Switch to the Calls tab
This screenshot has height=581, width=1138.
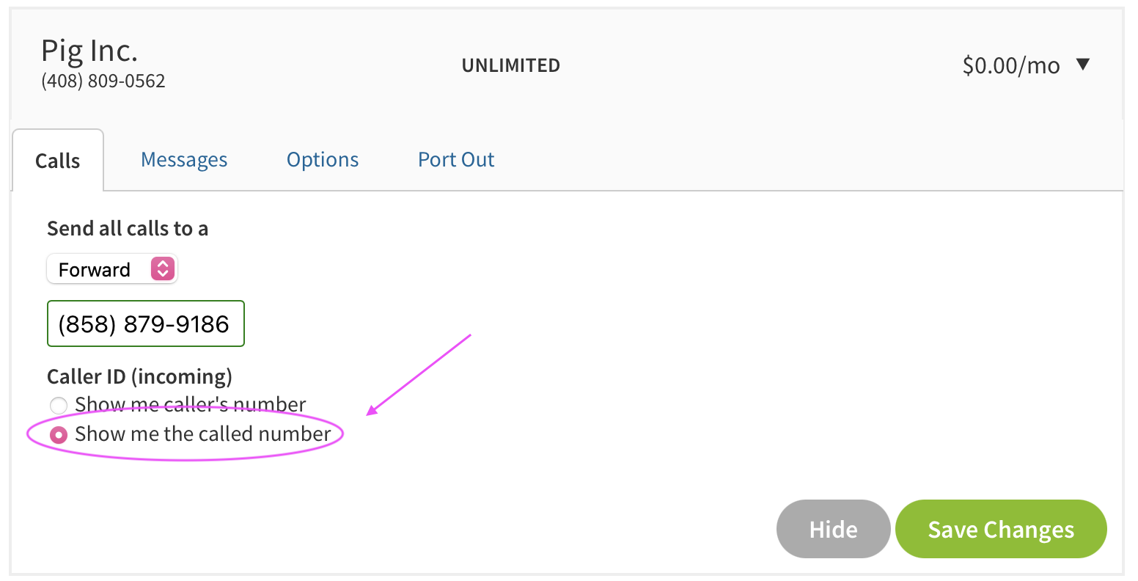coord(57,161)
